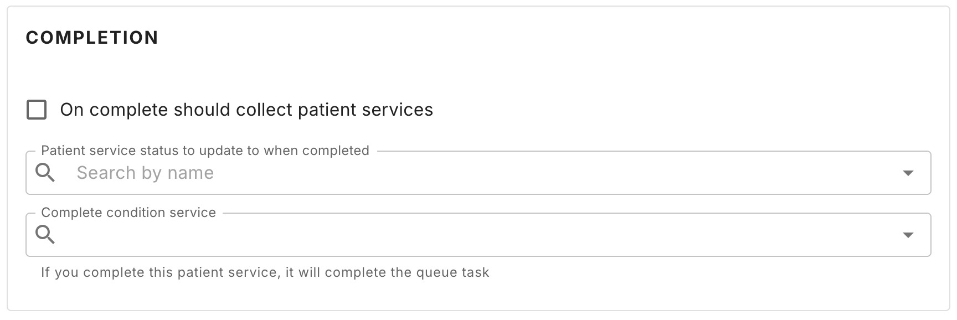
Task: Click blank space right of the checkbox label
Action: coord(665,110)
